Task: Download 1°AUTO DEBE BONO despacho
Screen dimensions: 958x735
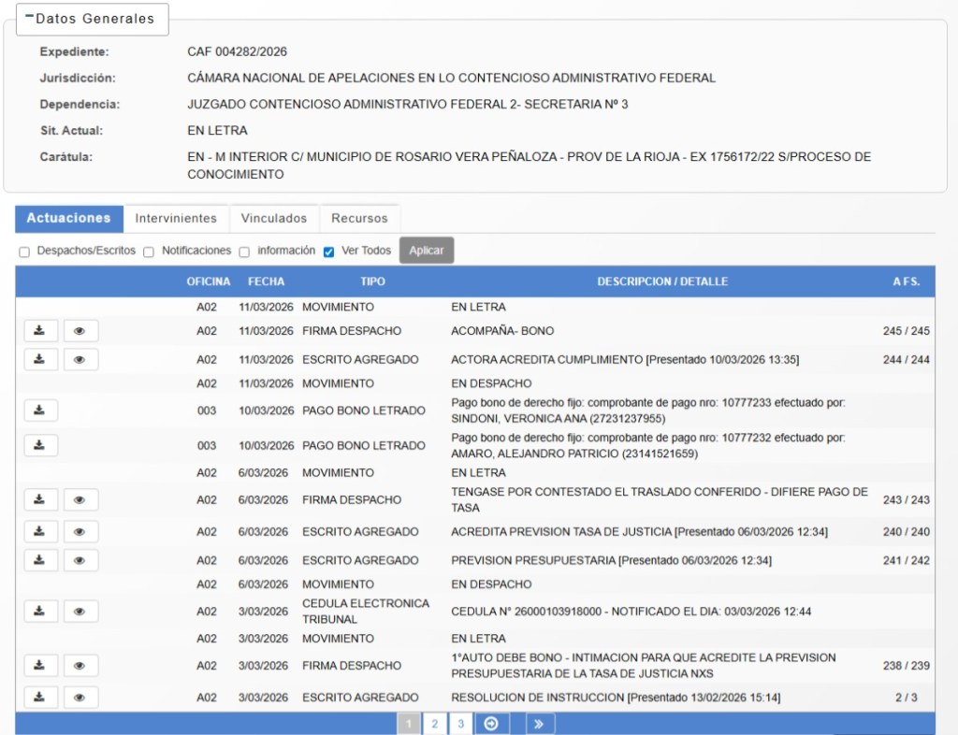Action: tap(41, 666)
